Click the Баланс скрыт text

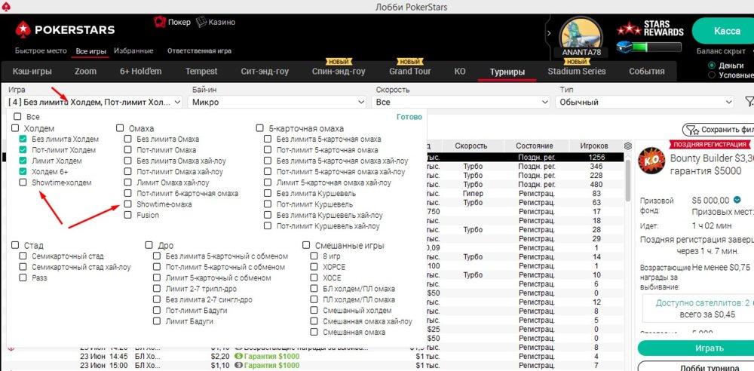722,51
